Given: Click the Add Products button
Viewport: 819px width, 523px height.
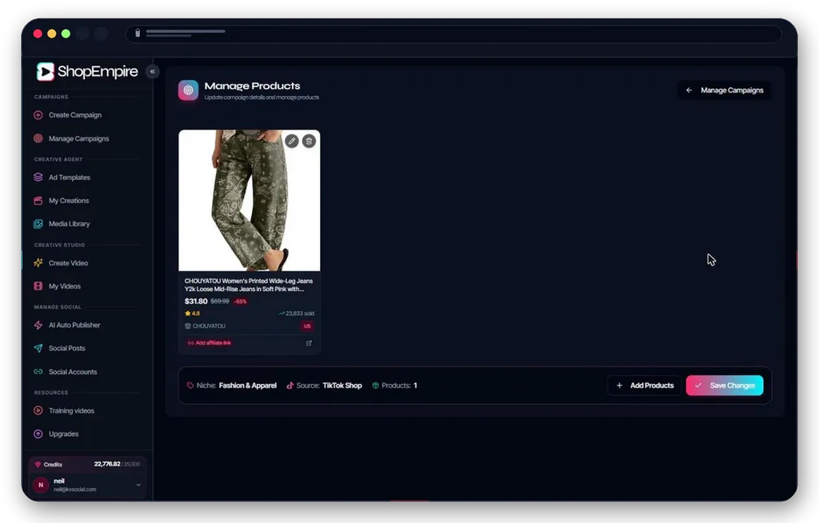Looking at the screenshot, I should 645,385.
